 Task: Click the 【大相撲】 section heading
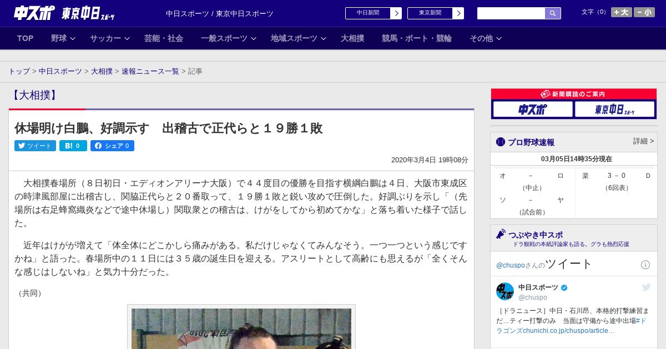pos(34,95)
